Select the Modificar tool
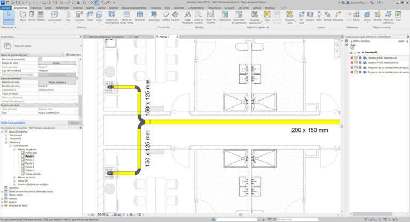The image size is (410, 222). 9,17
